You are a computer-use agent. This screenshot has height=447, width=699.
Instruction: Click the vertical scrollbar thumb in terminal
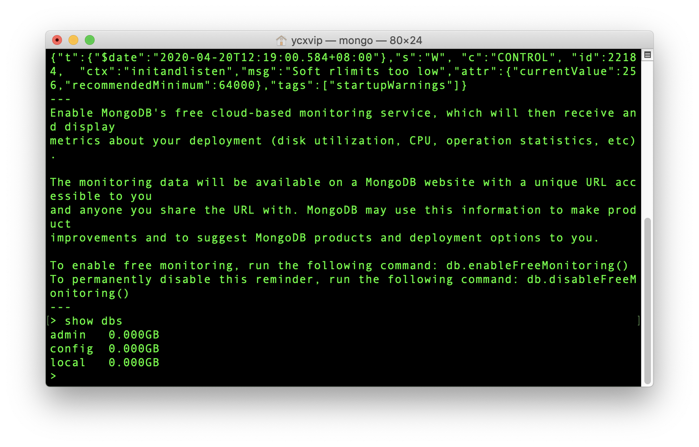(647, 301)
